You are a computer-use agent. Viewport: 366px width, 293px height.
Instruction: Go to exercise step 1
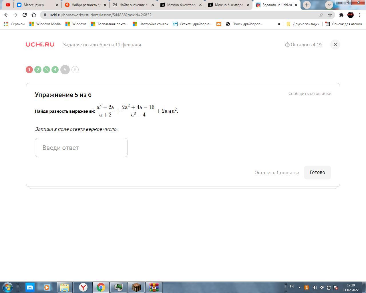tap(29, 70)
